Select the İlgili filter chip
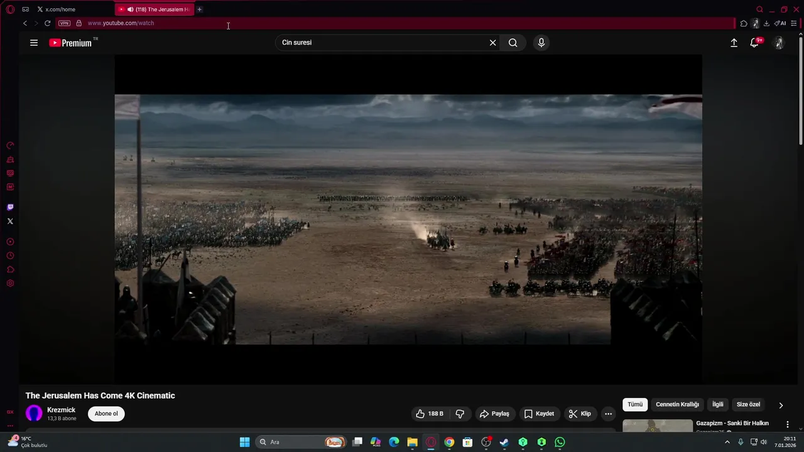This screenshot has width=804, height=452. coord(718,404)
